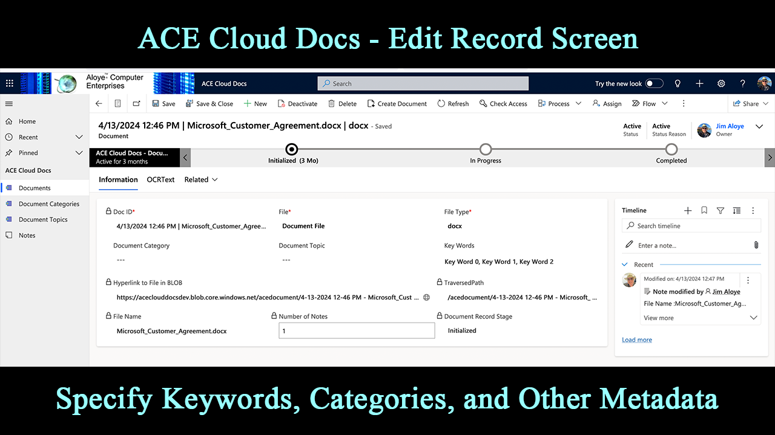Screen dimensions: 775x435
Task: Select the Initialized stage circle
Action: (x=292, y=149)
